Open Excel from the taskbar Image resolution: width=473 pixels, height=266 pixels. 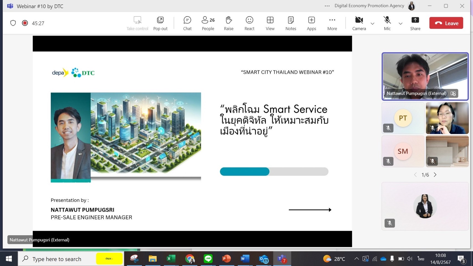pyautogui.click(x=171, y=259)
